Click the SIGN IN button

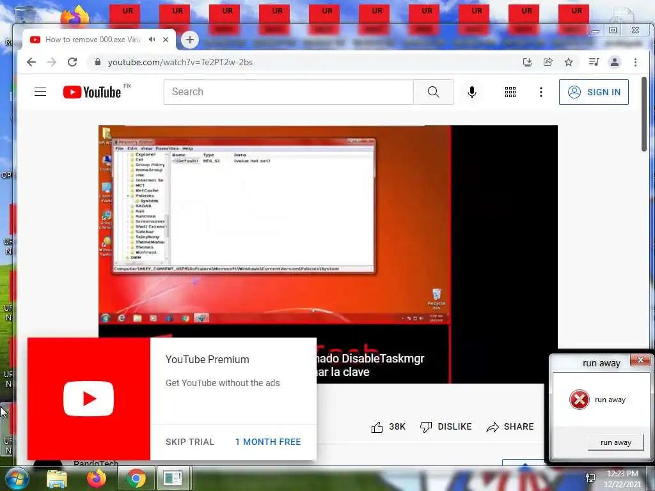coord(594,92)
